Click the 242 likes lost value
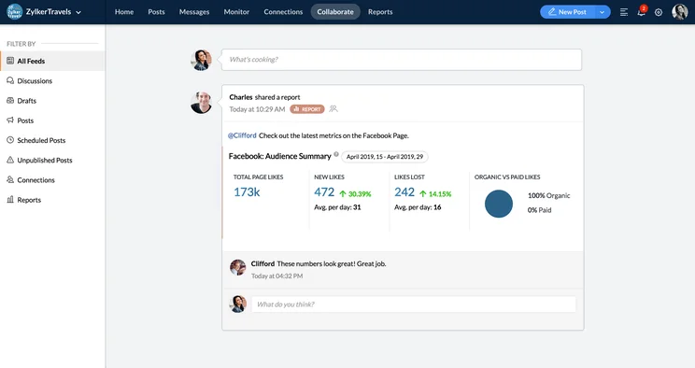 coord(404,192)
